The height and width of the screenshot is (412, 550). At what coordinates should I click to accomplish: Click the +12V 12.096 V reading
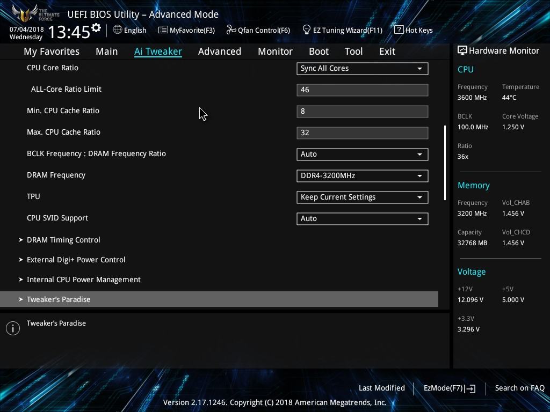pyautogui.click(x=471, y=300)
